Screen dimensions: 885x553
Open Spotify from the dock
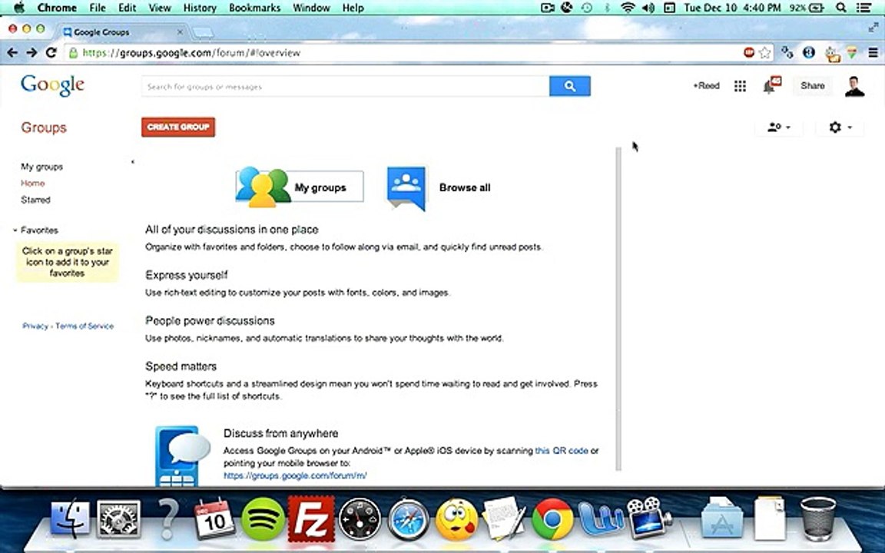pos(263,518)
